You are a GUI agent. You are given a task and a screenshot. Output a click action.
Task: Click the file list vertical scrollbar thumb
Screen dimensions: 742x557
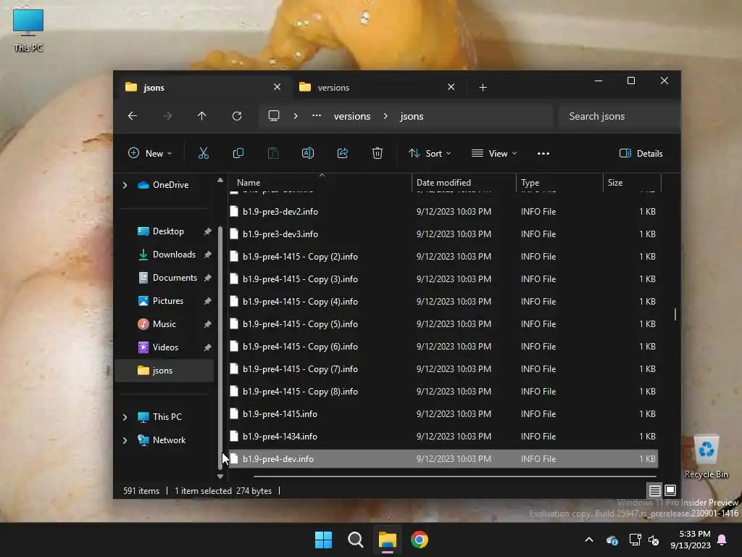(675, 314)
